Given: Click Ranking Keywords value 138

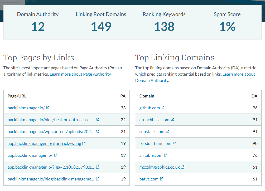Looking at the screenshot, I should 164,27.
